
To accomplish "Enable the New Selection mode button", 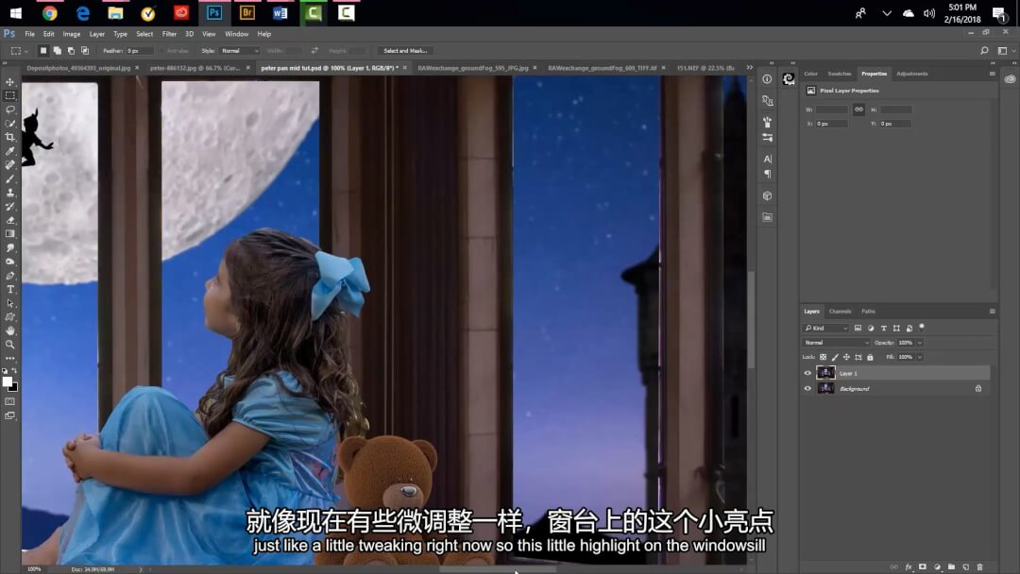I will (x=43, y=51).
